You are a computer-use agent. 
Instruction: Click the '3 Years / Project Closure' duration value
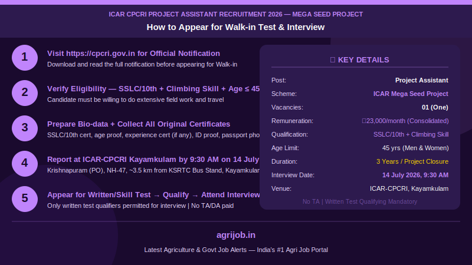pos(412,161)
